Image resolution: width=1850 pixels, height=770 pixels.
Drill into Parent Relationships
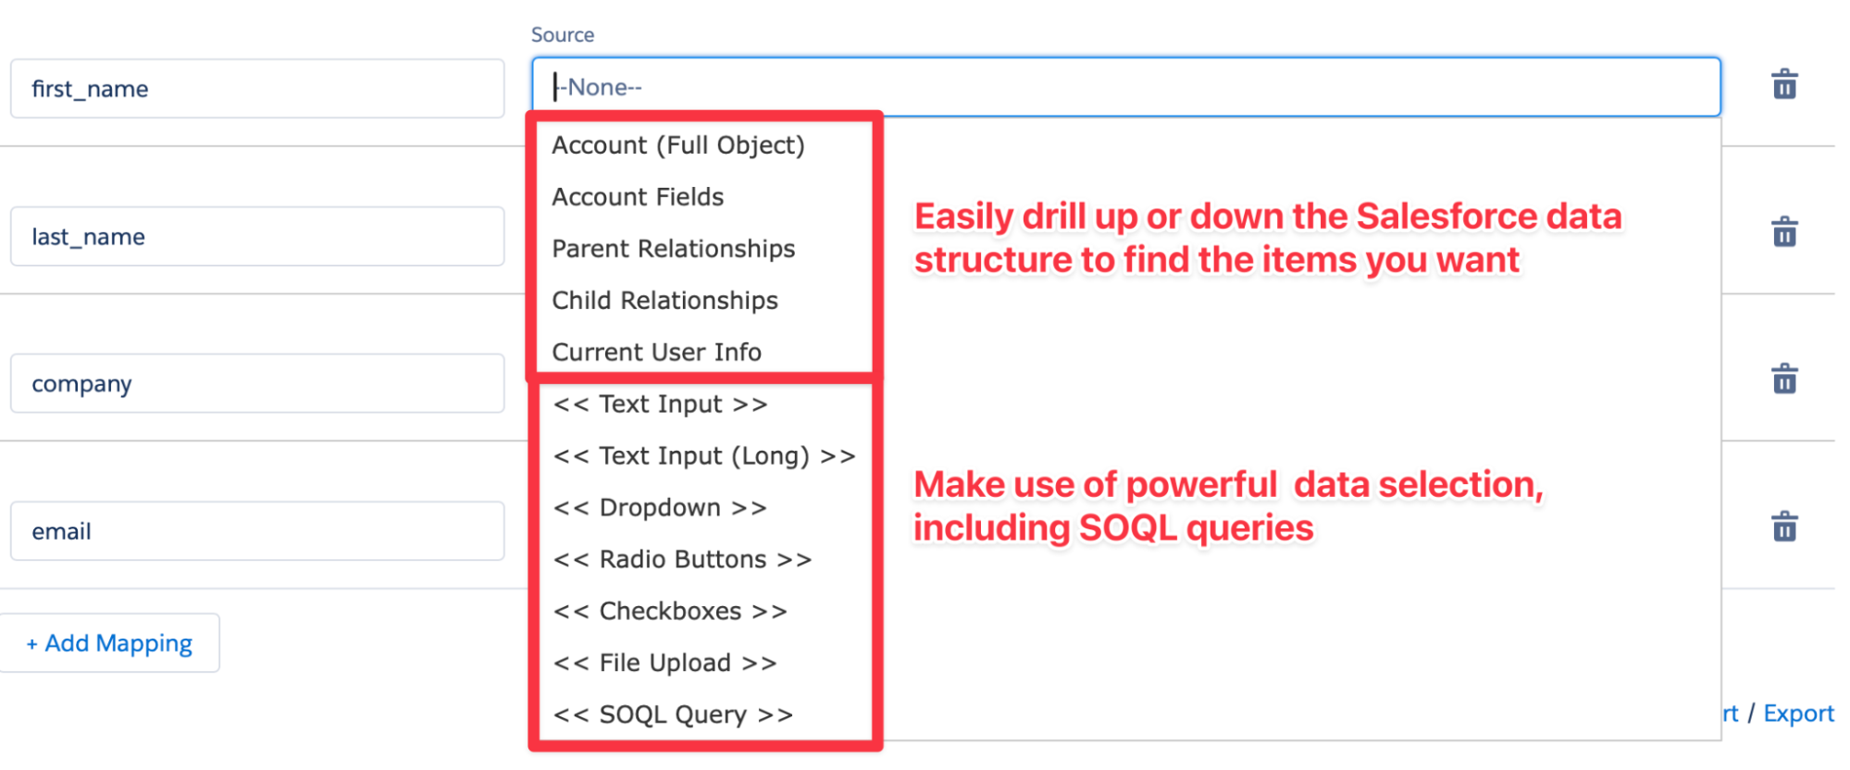point(673,249)
